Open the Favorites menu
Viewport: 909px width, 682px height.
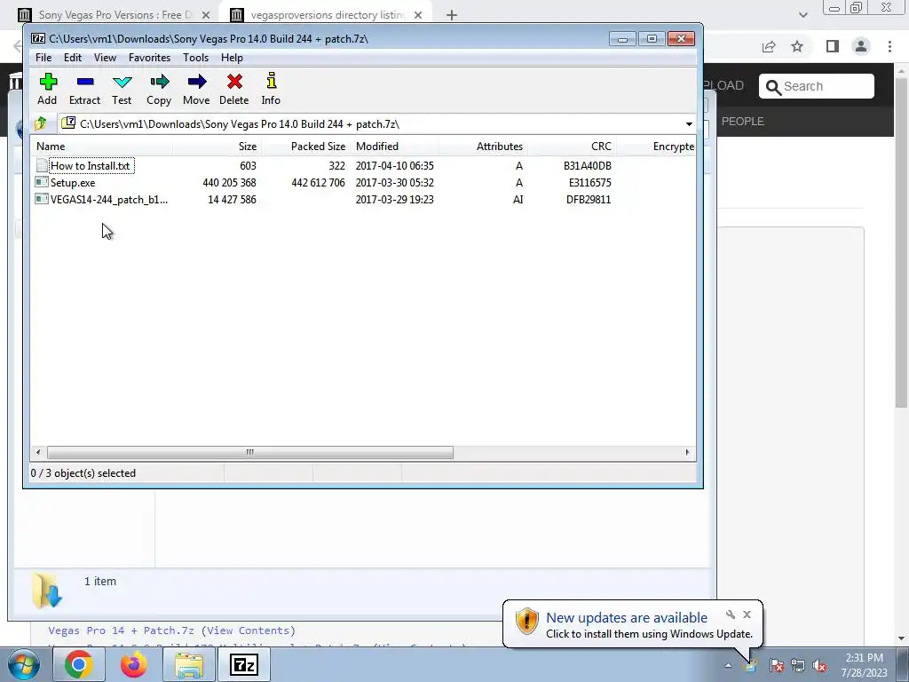pos(149,58)
